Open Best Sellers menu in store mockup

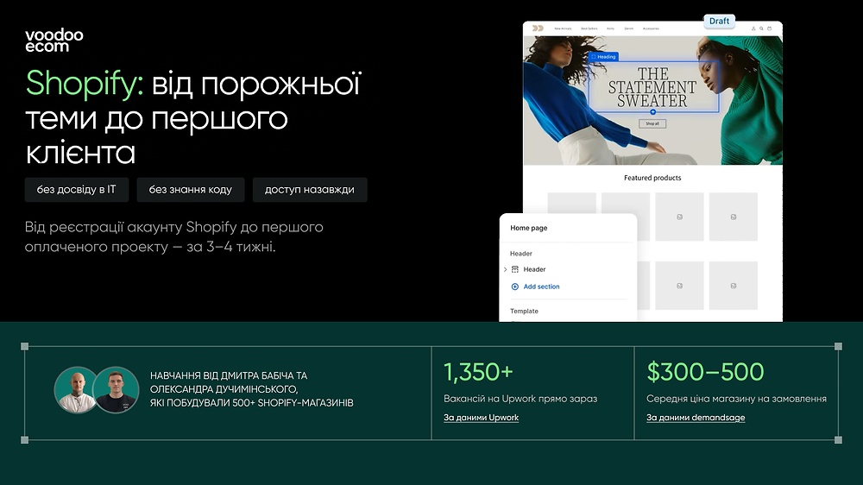(589, 28)
